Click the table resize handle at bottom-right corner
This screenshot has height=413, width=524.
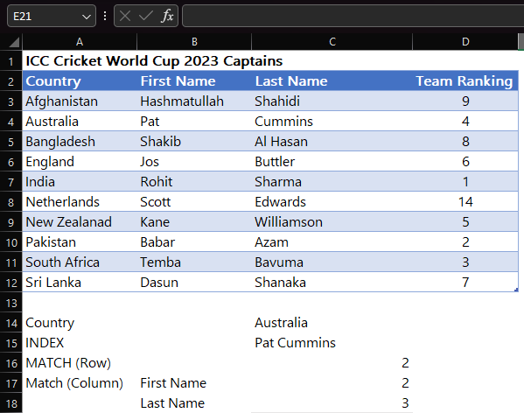[516, 290]
